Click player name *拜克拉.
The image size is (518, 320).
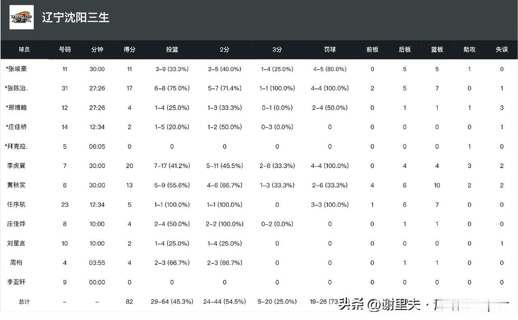tap(17, 146)
